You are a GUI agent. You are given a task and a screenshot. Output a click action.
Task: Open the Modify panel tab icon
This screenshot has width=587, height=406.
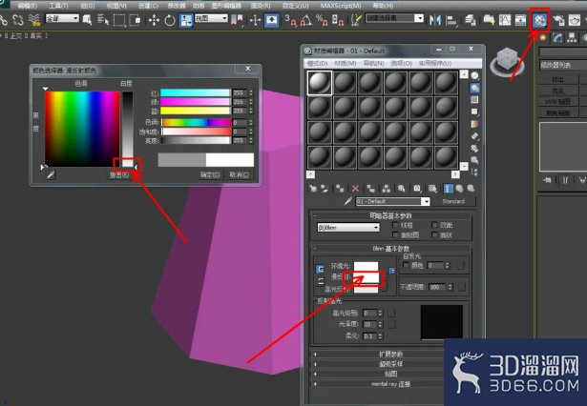[557, 38]
